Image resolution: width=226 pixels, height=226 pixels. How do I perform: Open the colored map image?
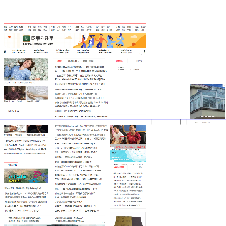26,176
